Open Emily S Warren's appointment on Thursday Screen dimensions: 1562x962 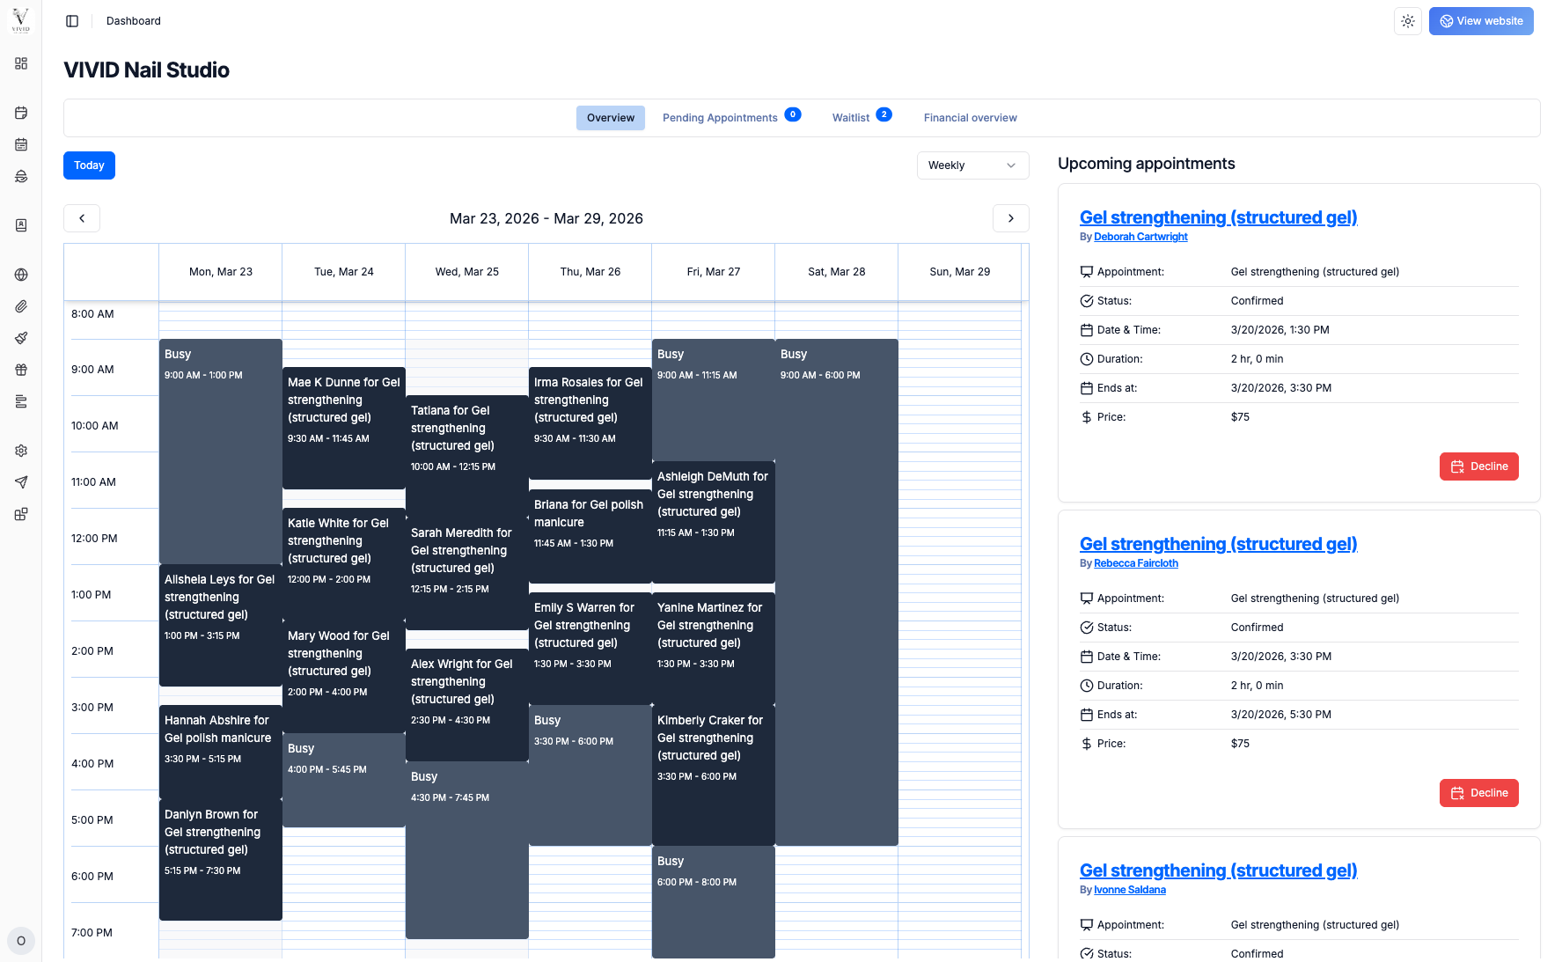pos(590,649)
